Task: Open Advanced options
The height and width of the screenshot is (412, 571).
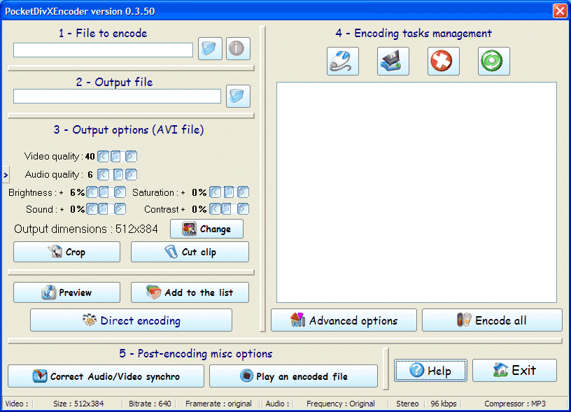Action: click(x=344, y=320)
